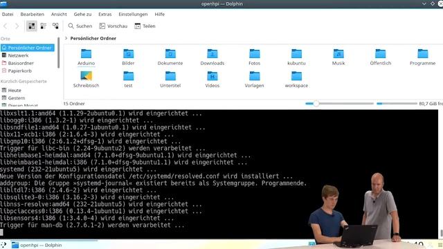Open the Untertitel folder
Screen dimensions: 443x249
pyautogui.click(x=170, y=80)
